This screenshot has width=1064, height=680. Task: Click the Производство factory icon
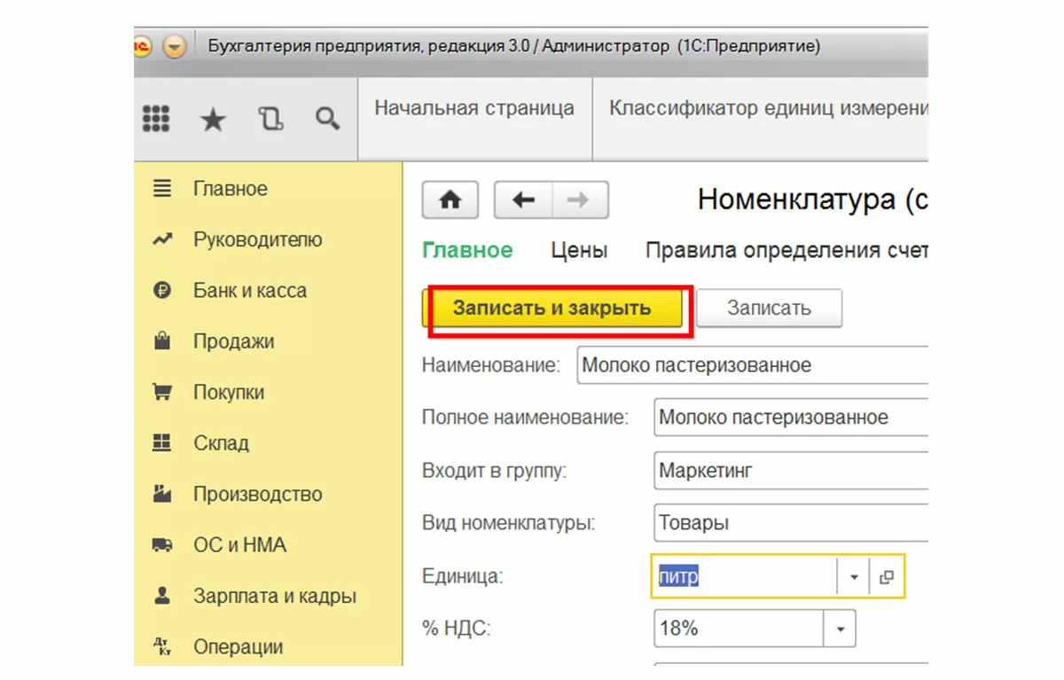[161, 494]
